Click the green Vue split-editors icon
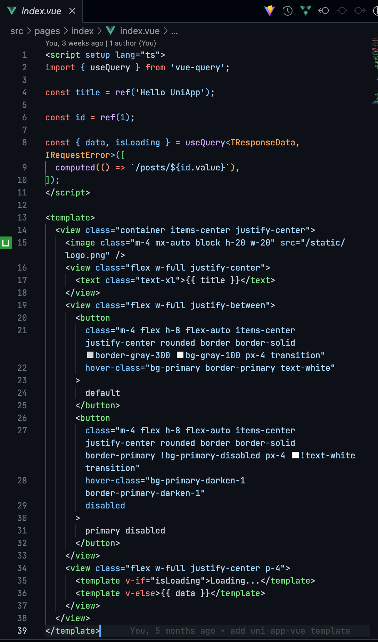Image resolution: width=378 pixels, height=642 pixels. 306,11
